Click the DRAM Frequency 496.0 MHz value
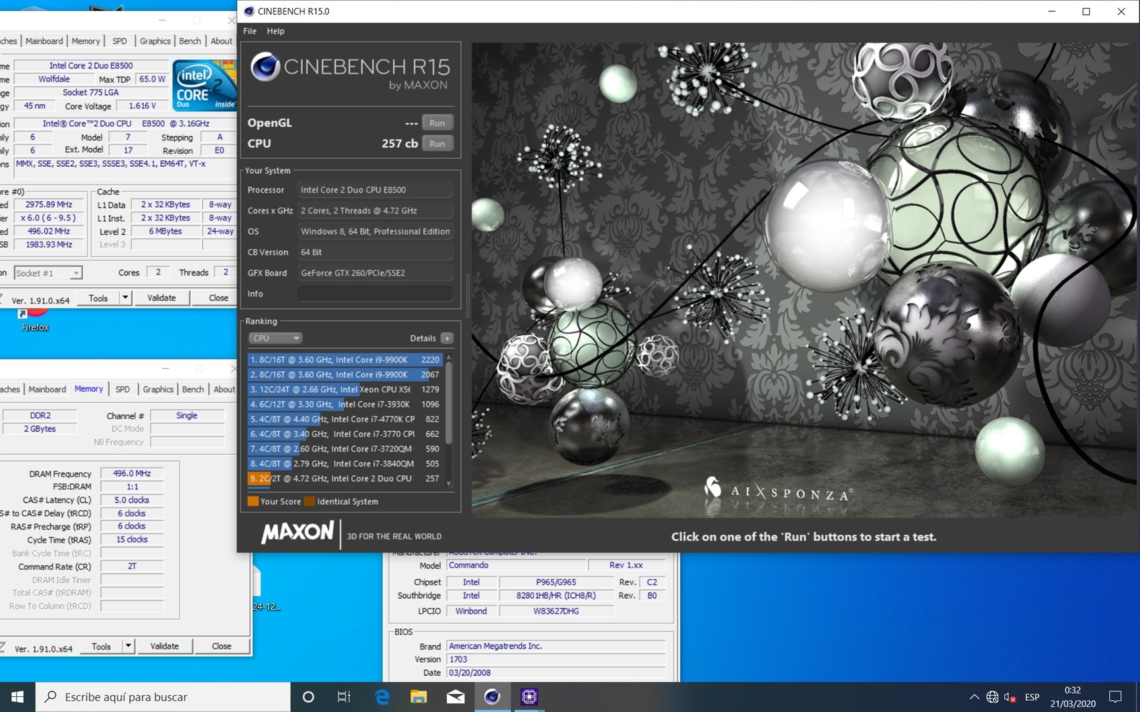This screenshot has width=1140, height=712. point(132,473)
